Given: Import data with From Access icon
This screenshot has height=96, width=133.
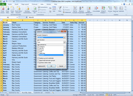Looking at the screenshot, I should [3, 10].
